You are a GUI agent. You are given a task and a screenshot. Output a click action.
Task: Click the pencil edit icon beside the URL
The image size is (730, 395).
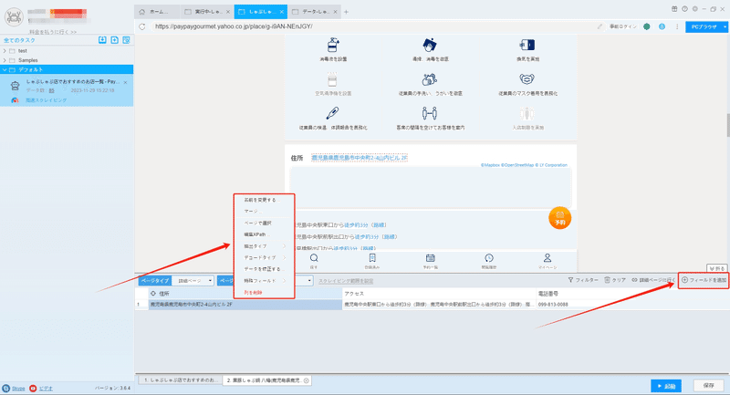point(600,26)
